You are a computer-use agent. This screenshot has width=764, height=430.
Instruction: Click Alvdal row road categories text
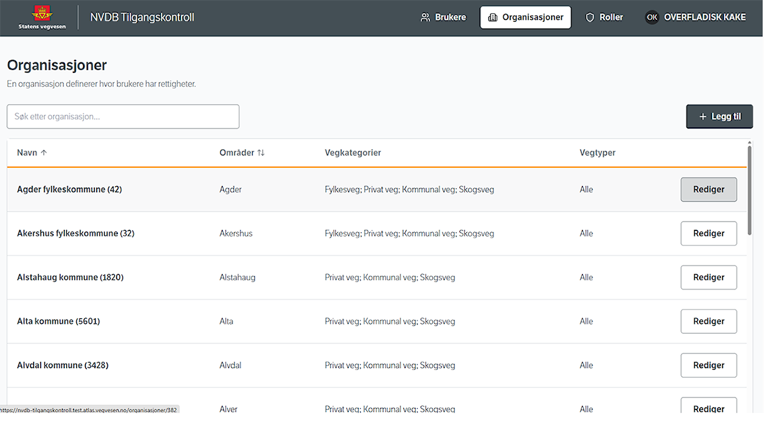point(390,366)
